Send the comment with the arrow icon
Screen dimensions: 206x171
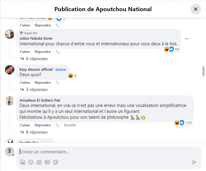194,162
